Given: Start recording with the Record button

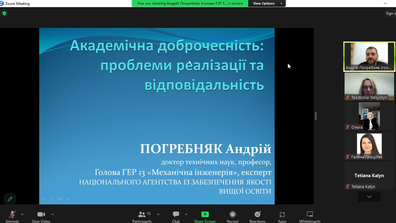Looking at the screenshot, I should pyautogui.click(x=232, y=216).
